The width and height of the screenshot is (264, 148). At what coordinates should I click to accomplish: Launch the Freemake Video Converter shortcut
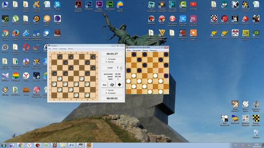click(162, 35)
